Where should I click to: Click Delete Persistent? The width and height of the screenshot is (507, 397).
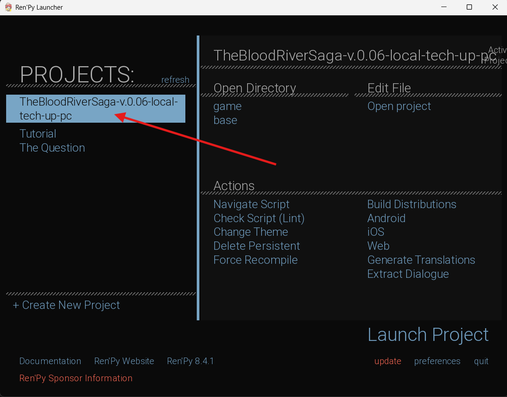[257, 246]
